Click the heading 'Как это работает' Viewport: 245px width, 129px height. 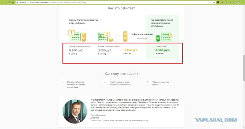pos(121,8)
